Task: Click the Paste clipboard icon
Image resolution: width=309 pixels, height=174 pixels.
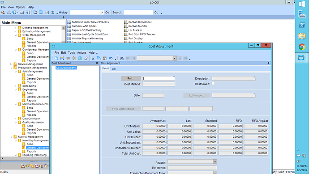Action: 105,58
